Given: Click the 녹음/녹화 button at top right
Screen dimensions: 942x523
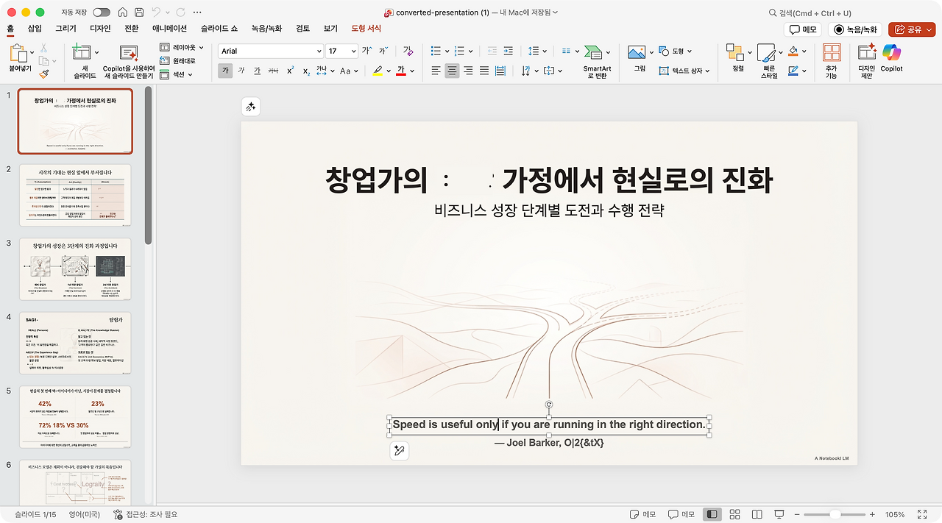Looking at the screenshot, I should tap(855, 29).
